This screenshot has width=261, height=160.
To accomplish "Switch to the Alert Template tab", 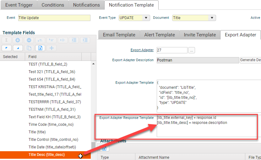I will [159, 35].
